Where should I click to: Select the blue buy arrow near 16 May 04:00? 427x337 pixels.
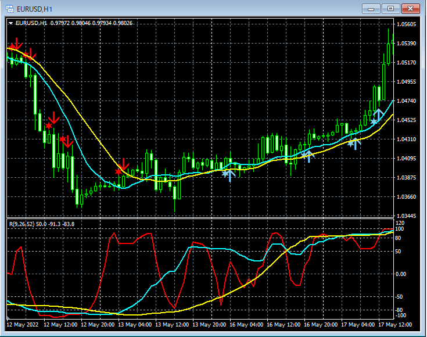pos(230,175)
